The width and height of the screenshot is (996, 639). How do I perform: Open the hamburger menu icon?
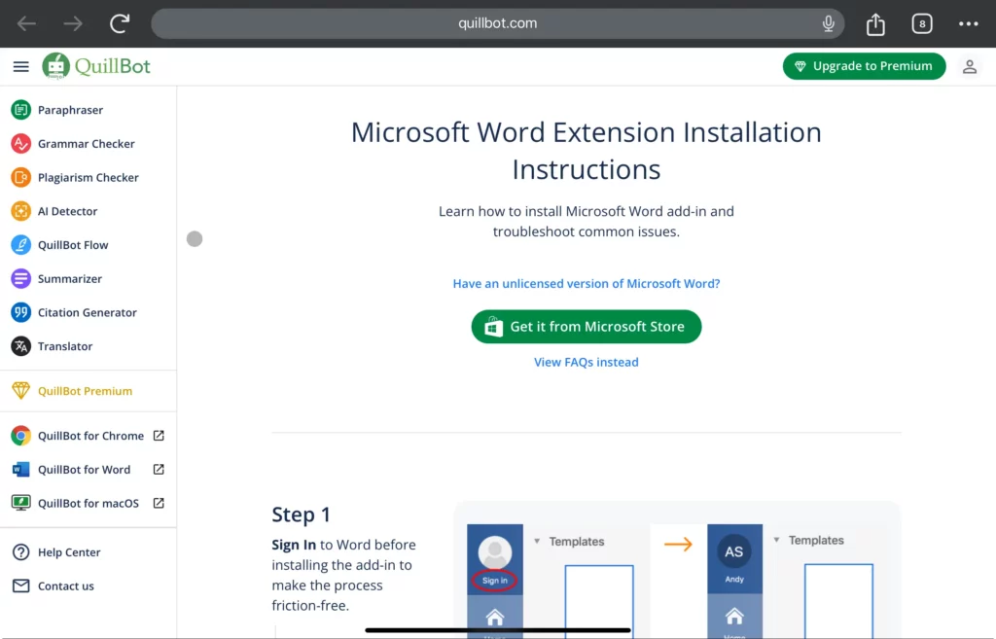(x=21, y=66)
